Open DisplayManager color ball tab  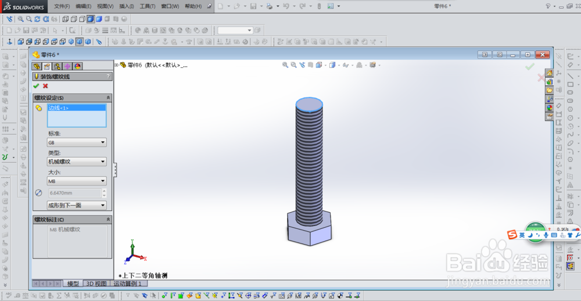point(77,66)
